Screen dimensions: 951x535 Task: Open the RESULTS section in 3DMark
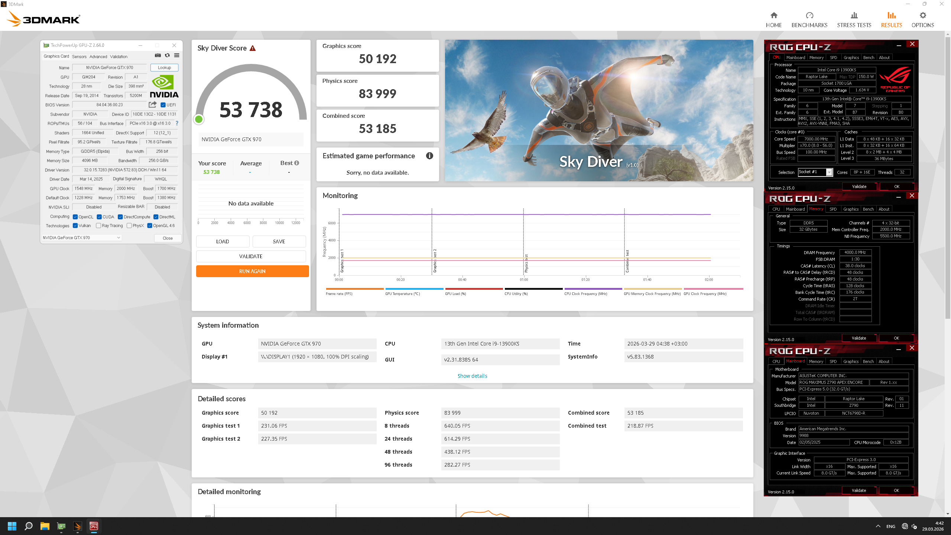pyautogui.click(x=891, y=20)
